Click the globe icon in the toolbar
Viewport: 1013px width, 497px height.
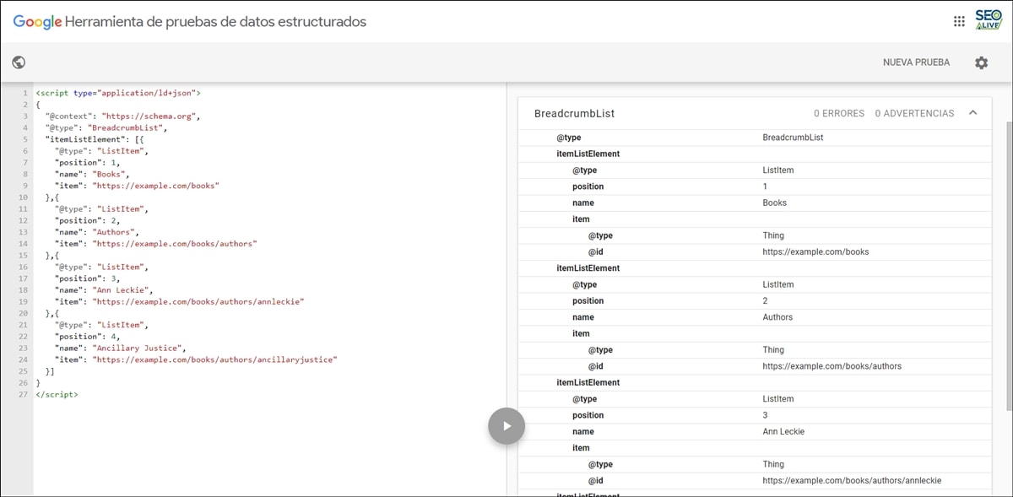[18, 62]
